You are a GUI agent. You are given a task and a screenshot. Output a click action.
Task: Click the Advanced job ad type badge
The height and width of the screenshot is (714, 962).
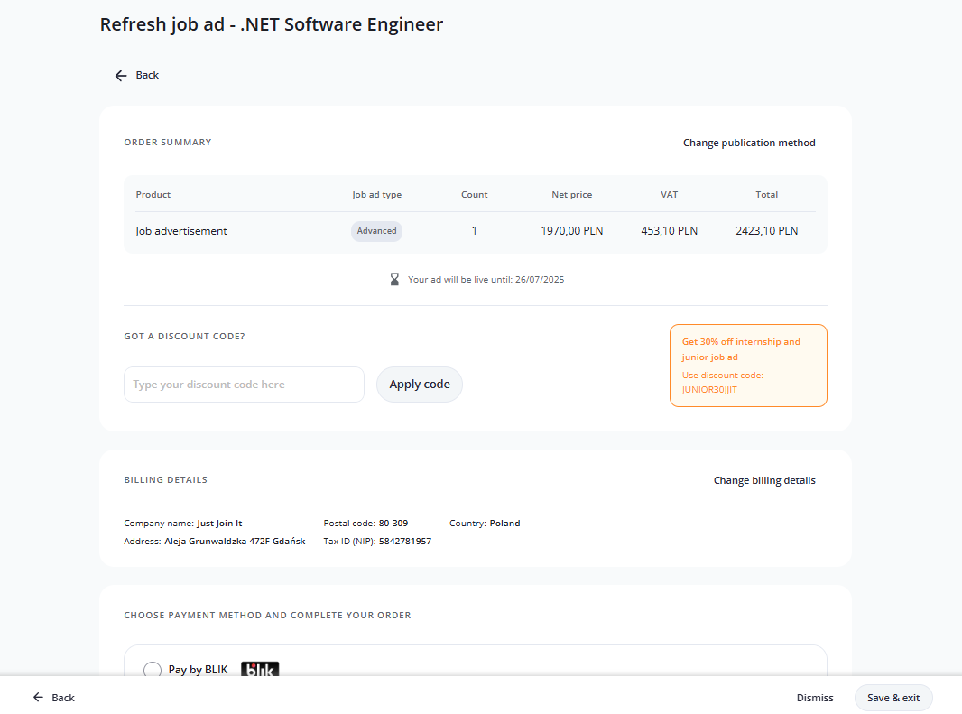click(376, 231)
